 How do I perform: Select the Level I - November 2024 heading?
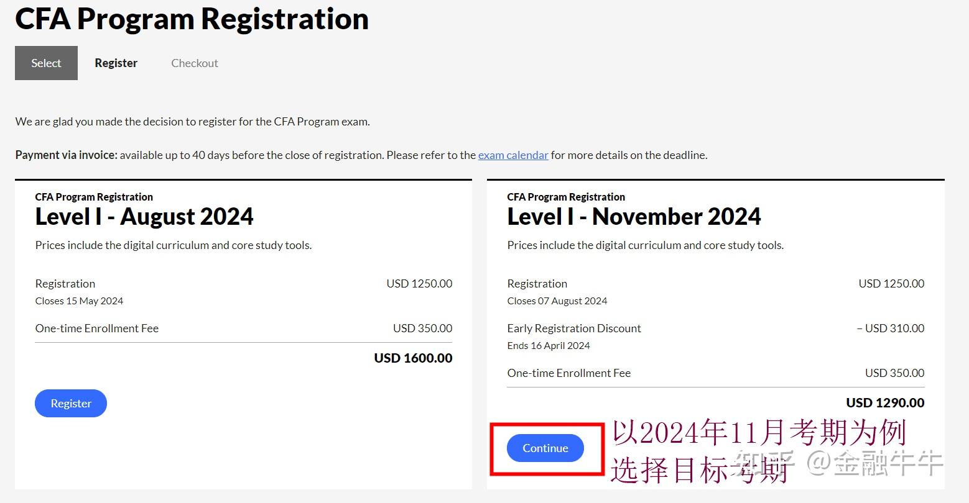(634, 217)
